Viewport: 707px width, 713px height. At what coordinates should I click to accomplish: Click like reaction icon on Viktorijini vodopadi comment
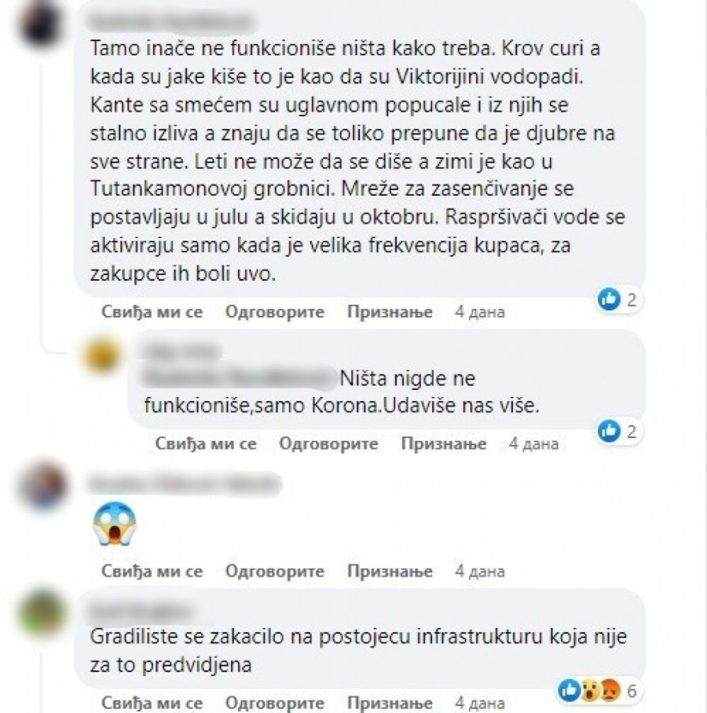(609, 300)
